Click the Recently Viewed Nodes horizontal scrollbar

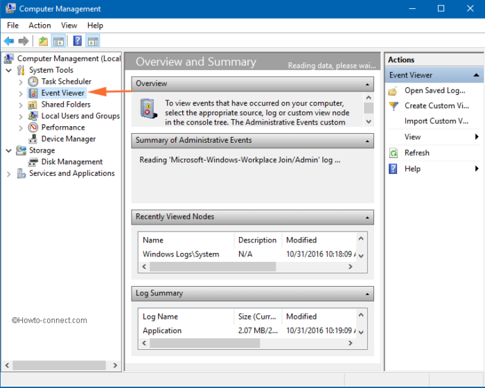click(208, 266)
